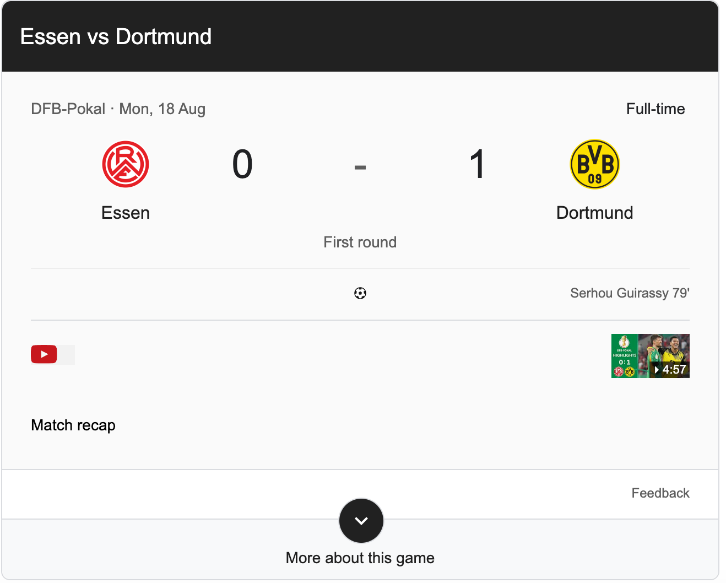Click Essen's score of 0
Screen dimensions: 726x583
click(242, 165)
